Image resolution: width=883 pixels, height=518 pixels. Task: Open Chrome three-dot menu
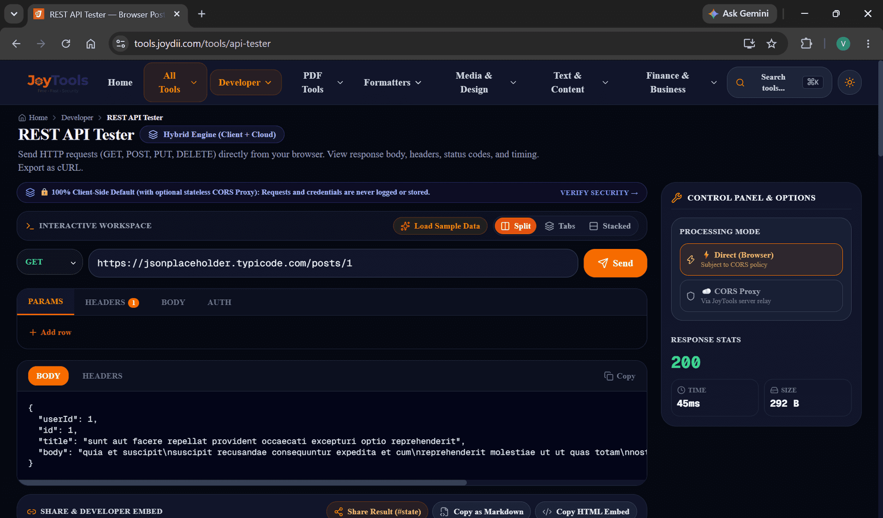[868, 44]
